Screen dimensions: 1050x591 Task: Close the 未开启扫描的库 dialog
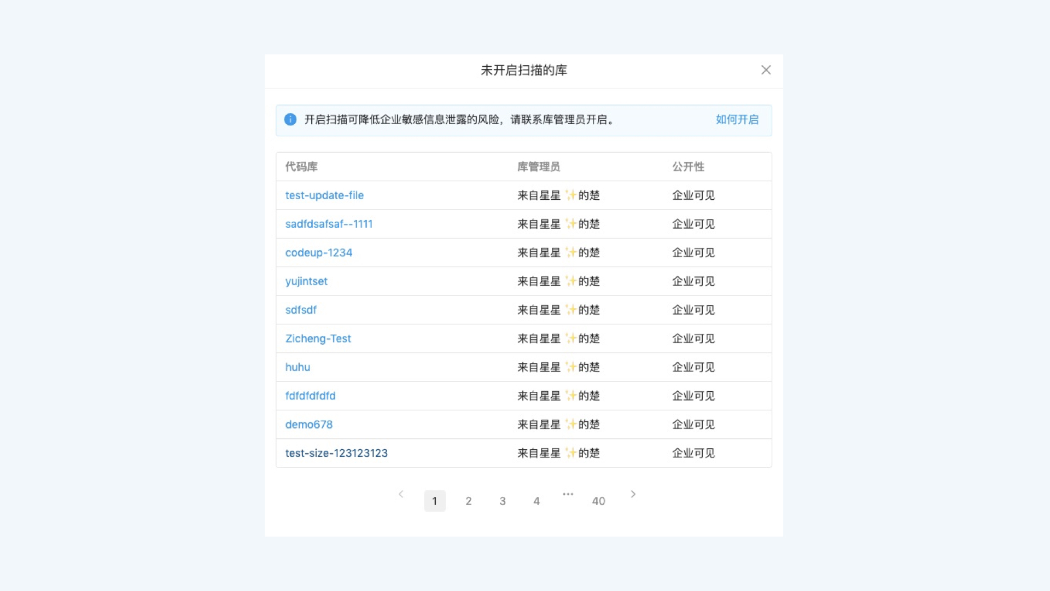coord(766,70)
